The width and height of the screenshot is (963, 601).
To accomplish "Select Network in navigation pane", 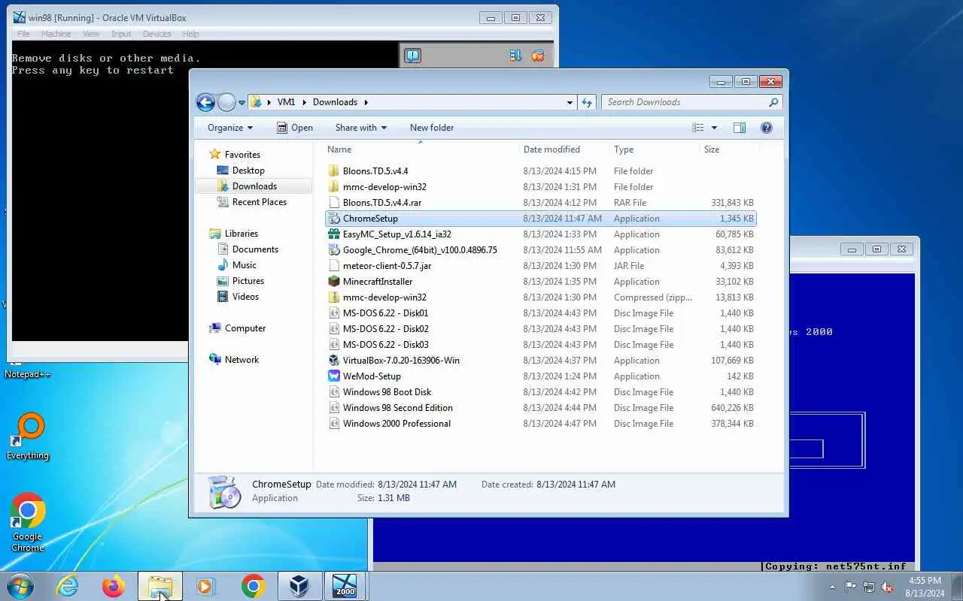I will (242, 360).
